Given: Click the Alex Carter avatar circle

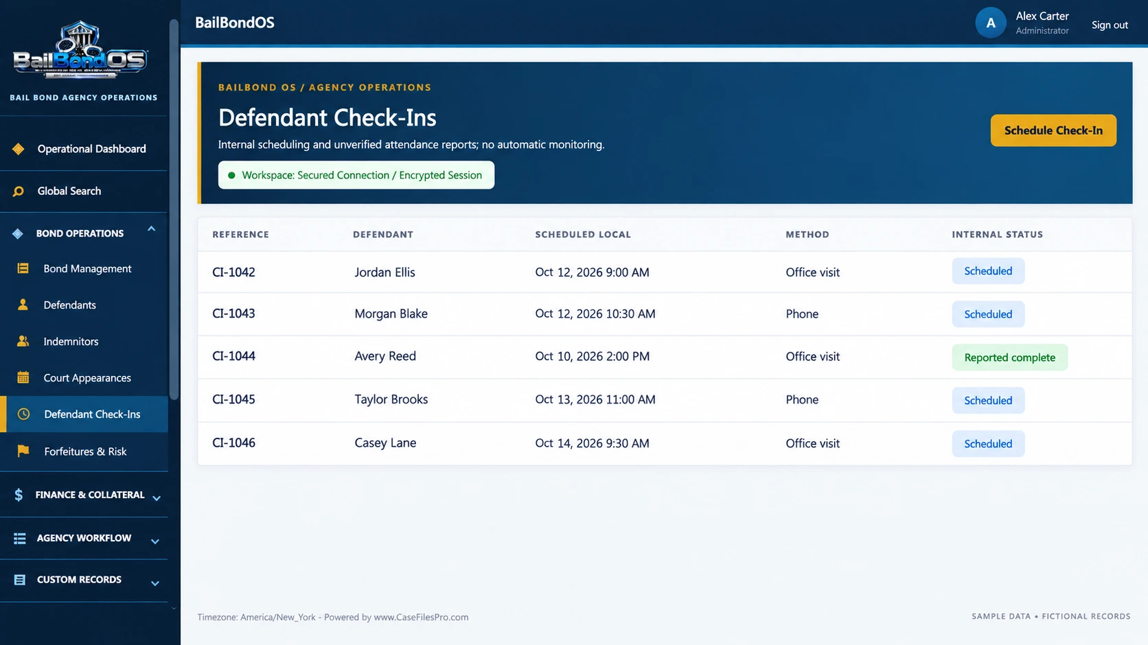Looking at the screenshot, I should pyautogui.click(x=991, y=23).
